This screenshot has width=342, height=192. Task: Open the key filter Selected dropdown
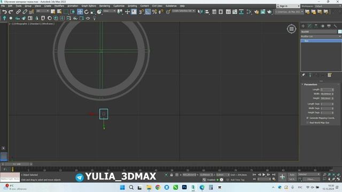309,174
